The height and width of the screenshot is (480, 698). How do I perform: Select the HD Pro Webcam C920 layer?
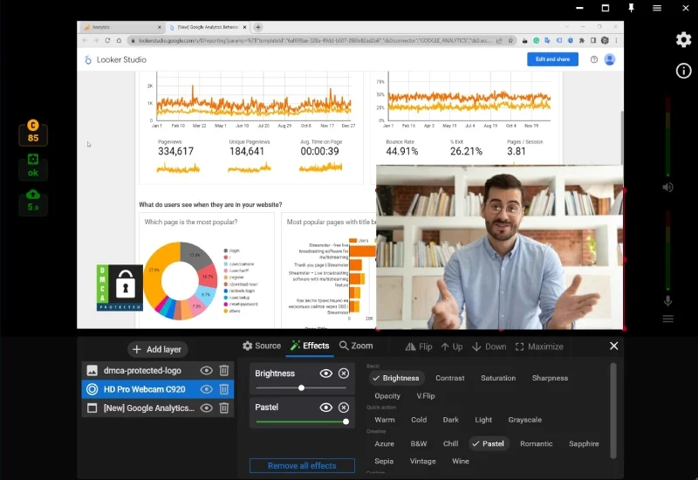158,389
